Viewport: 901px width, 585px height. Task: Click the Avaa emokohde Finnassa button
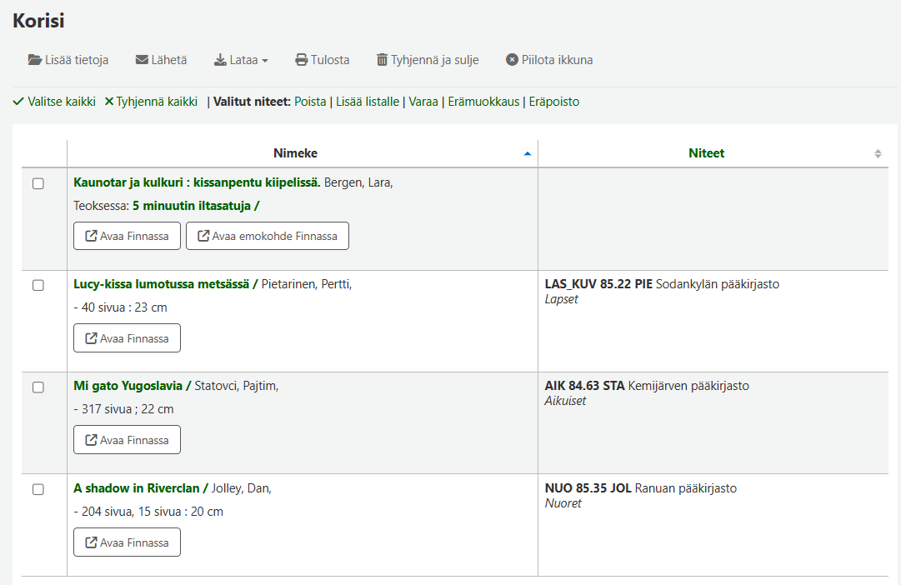(x=268, y=236)
